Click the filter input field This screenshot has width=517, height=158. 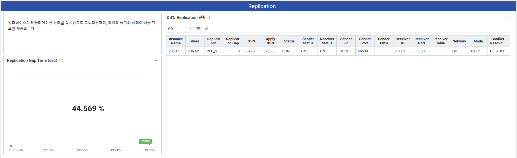click(x=358, y=29)
